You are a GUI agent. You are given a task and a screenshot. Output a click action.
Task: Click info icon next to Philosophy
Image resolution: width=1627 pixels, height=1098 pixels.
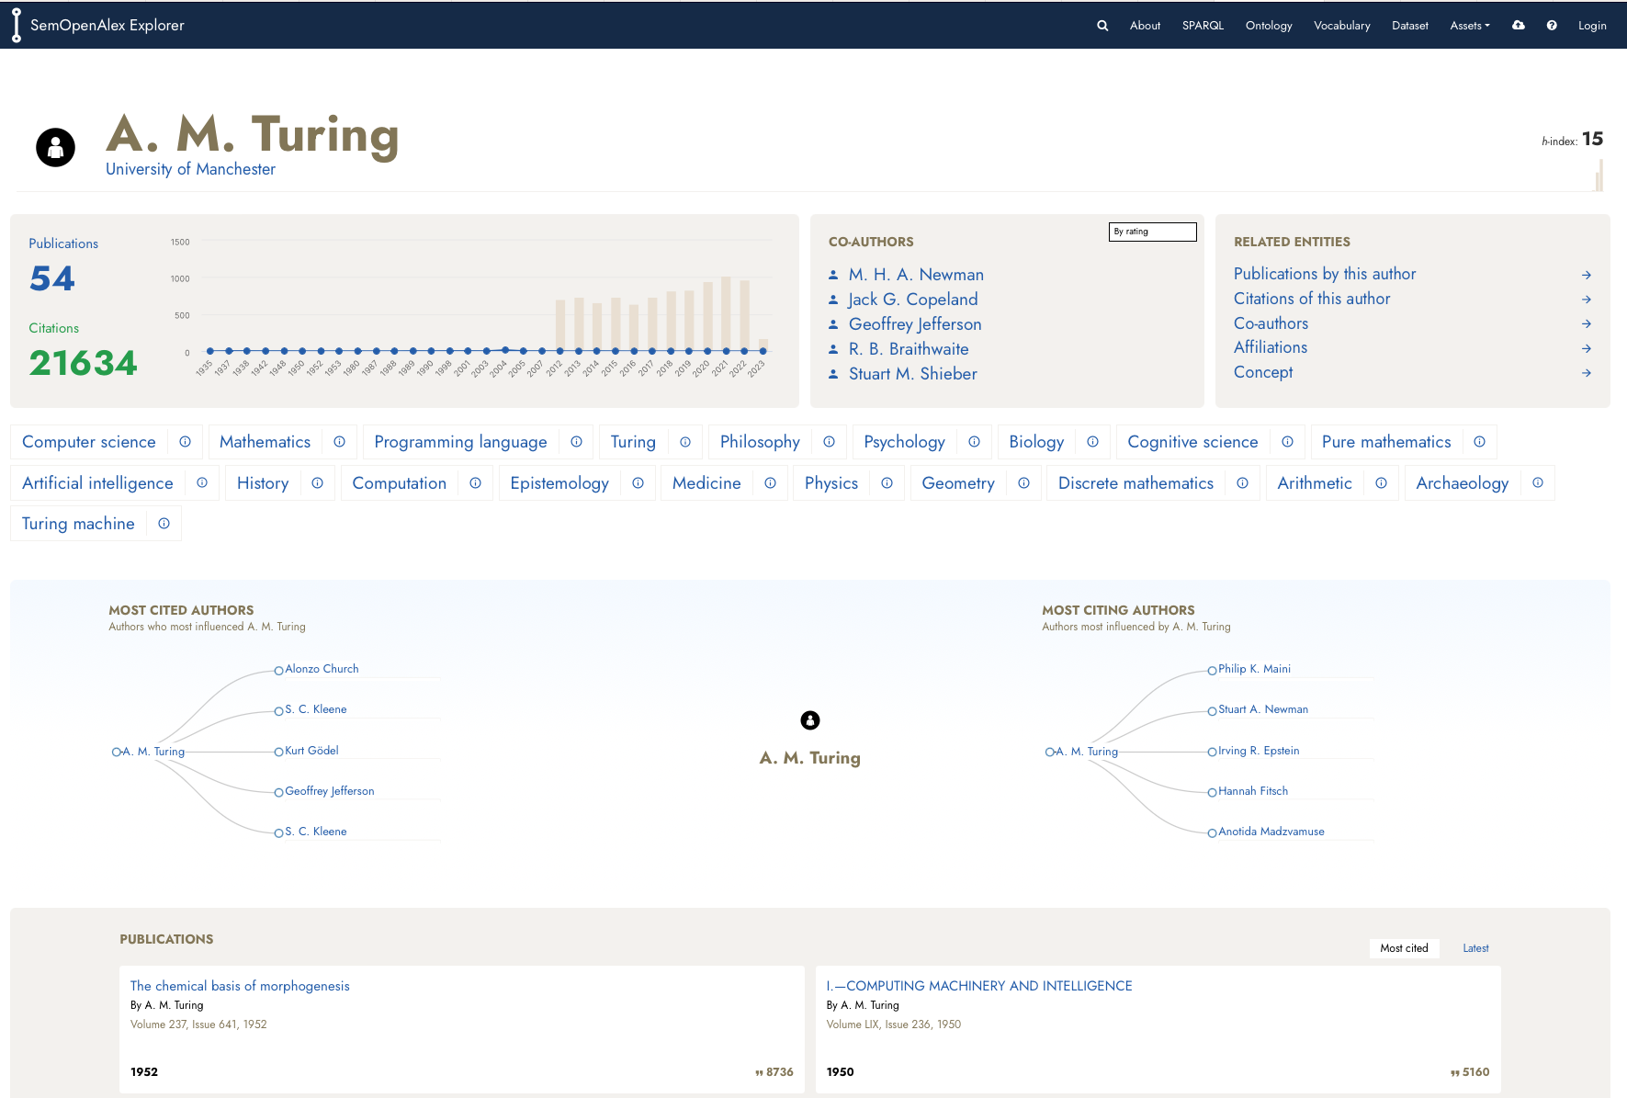[x=829, y=442]
